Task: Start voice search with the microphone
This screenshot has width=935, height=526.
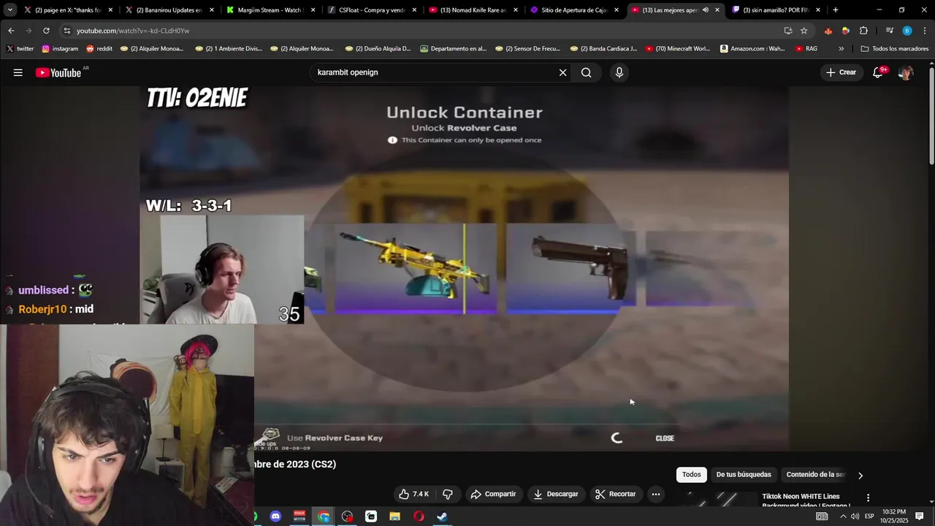Action: (619, 72)
